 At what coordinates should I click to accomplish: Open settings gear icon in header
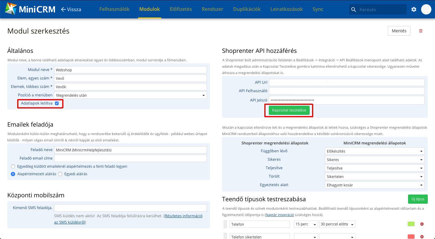click(x=414, y=9)
